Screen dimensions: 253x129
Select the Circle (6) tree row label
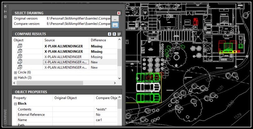pyautogui.click(x=24, y=72)
